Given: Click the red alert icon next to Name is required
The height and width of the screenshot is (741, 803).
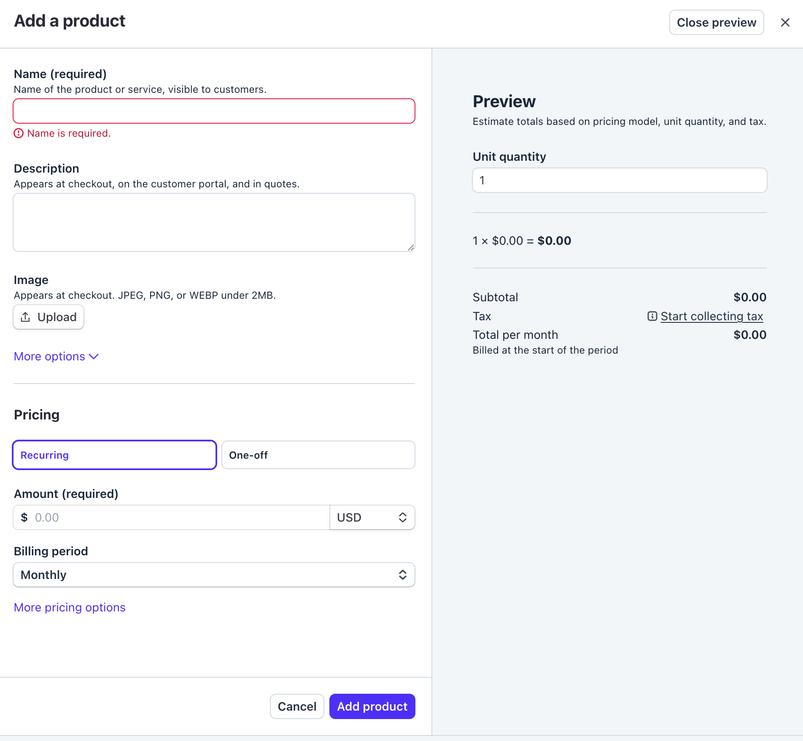Looking at the screenshot, I should coord(18,133).
